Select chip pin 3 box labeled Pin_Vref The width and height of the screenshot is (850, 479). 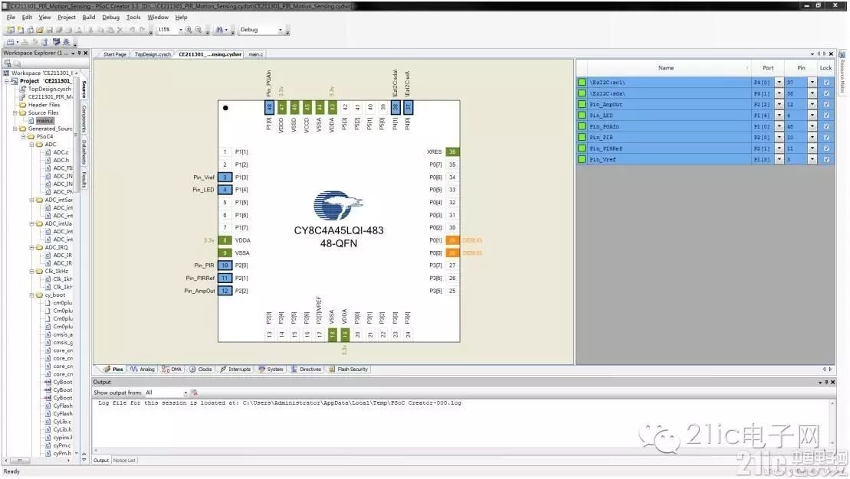pos(225,177)
